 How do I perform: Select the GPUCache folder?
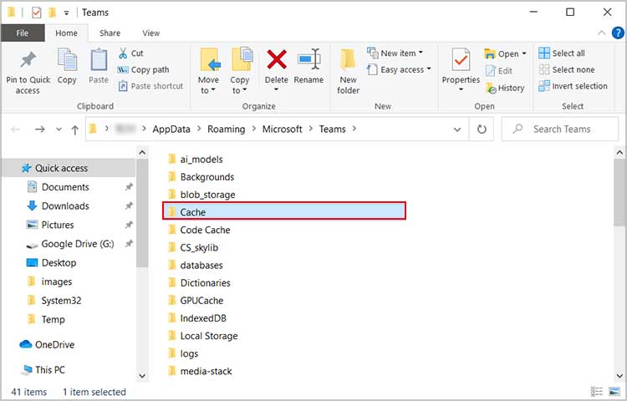201,301
